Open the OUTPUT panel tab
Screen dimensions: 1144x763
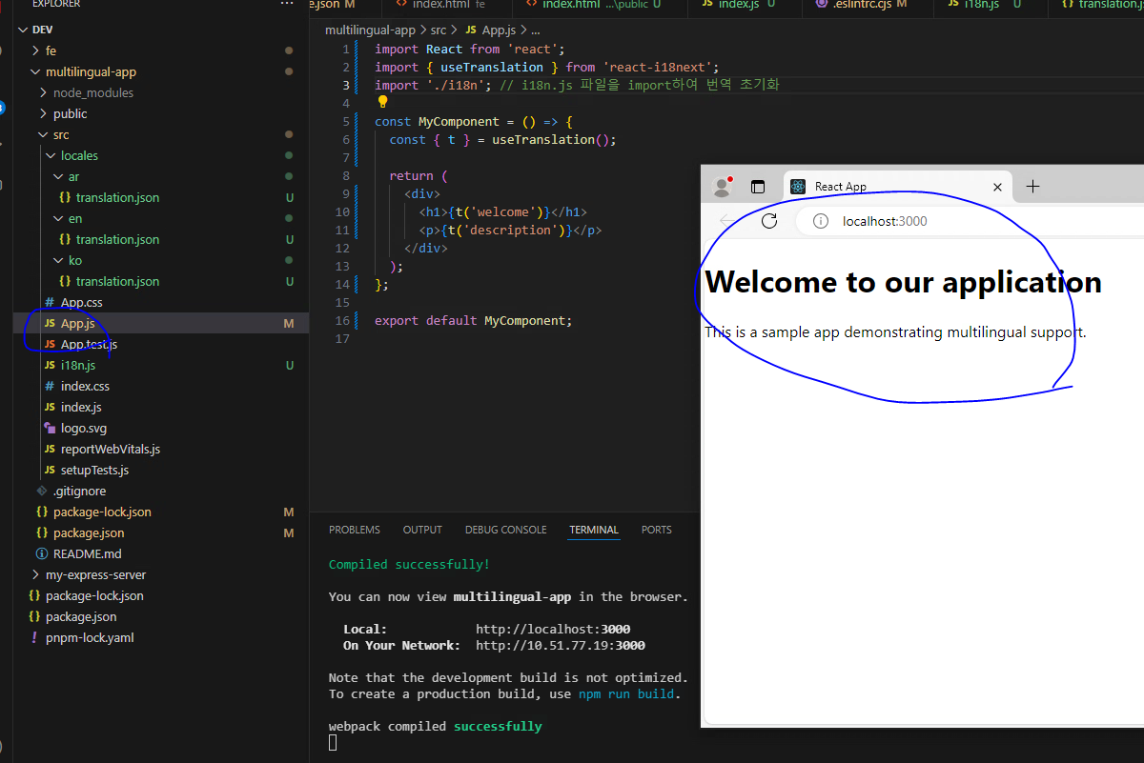[x=422, y=530]
